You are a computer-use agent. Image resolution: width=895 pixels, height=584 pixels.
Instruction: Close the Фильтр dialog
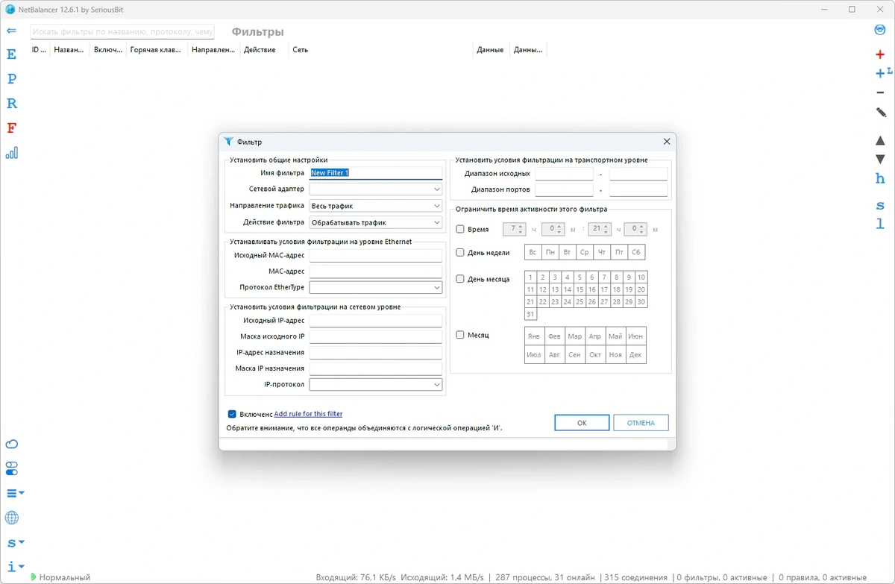coord(667,142)
